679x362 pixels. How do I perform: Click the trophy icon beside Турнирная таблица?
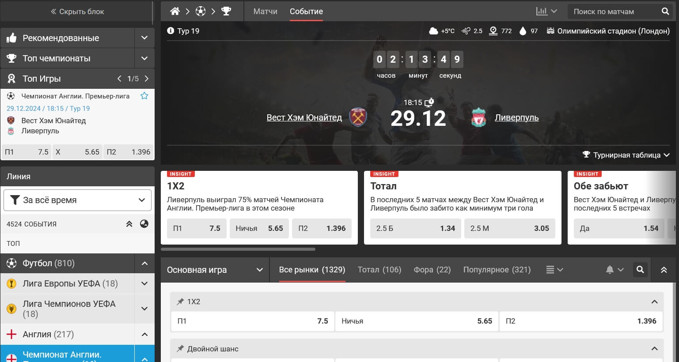[586, 155]
